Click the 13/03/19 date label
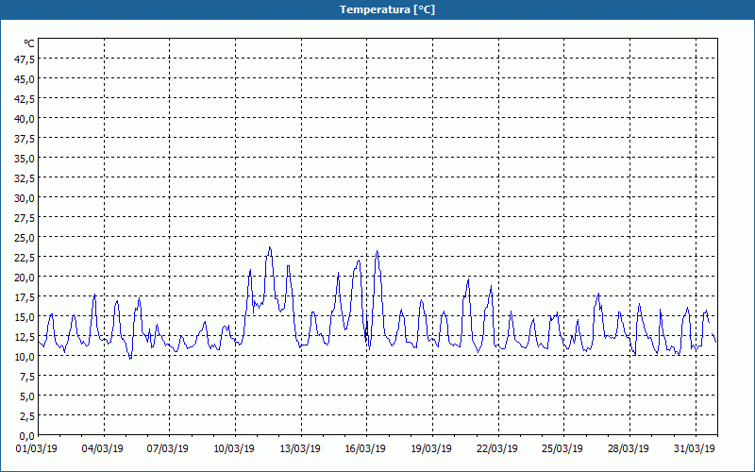This screenshot has width=755, height=472. (300, 449)
